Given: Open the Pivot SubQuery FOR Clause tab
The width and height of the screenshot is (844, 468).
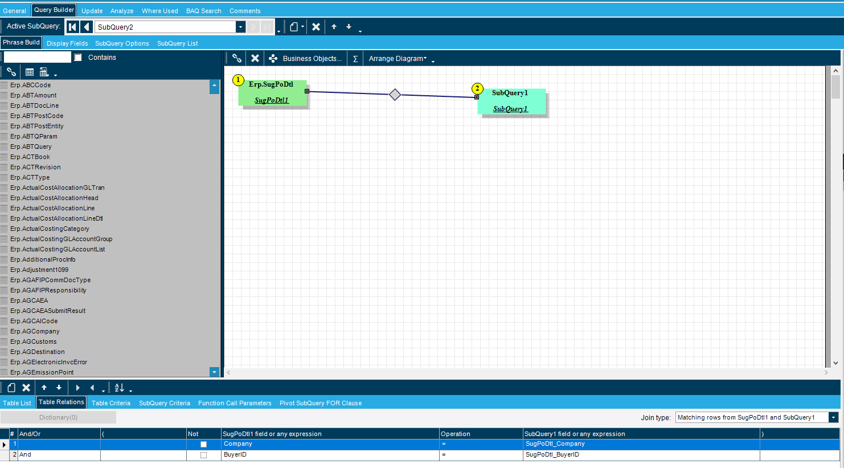Looking at the screenshot, I should point(321,403).
